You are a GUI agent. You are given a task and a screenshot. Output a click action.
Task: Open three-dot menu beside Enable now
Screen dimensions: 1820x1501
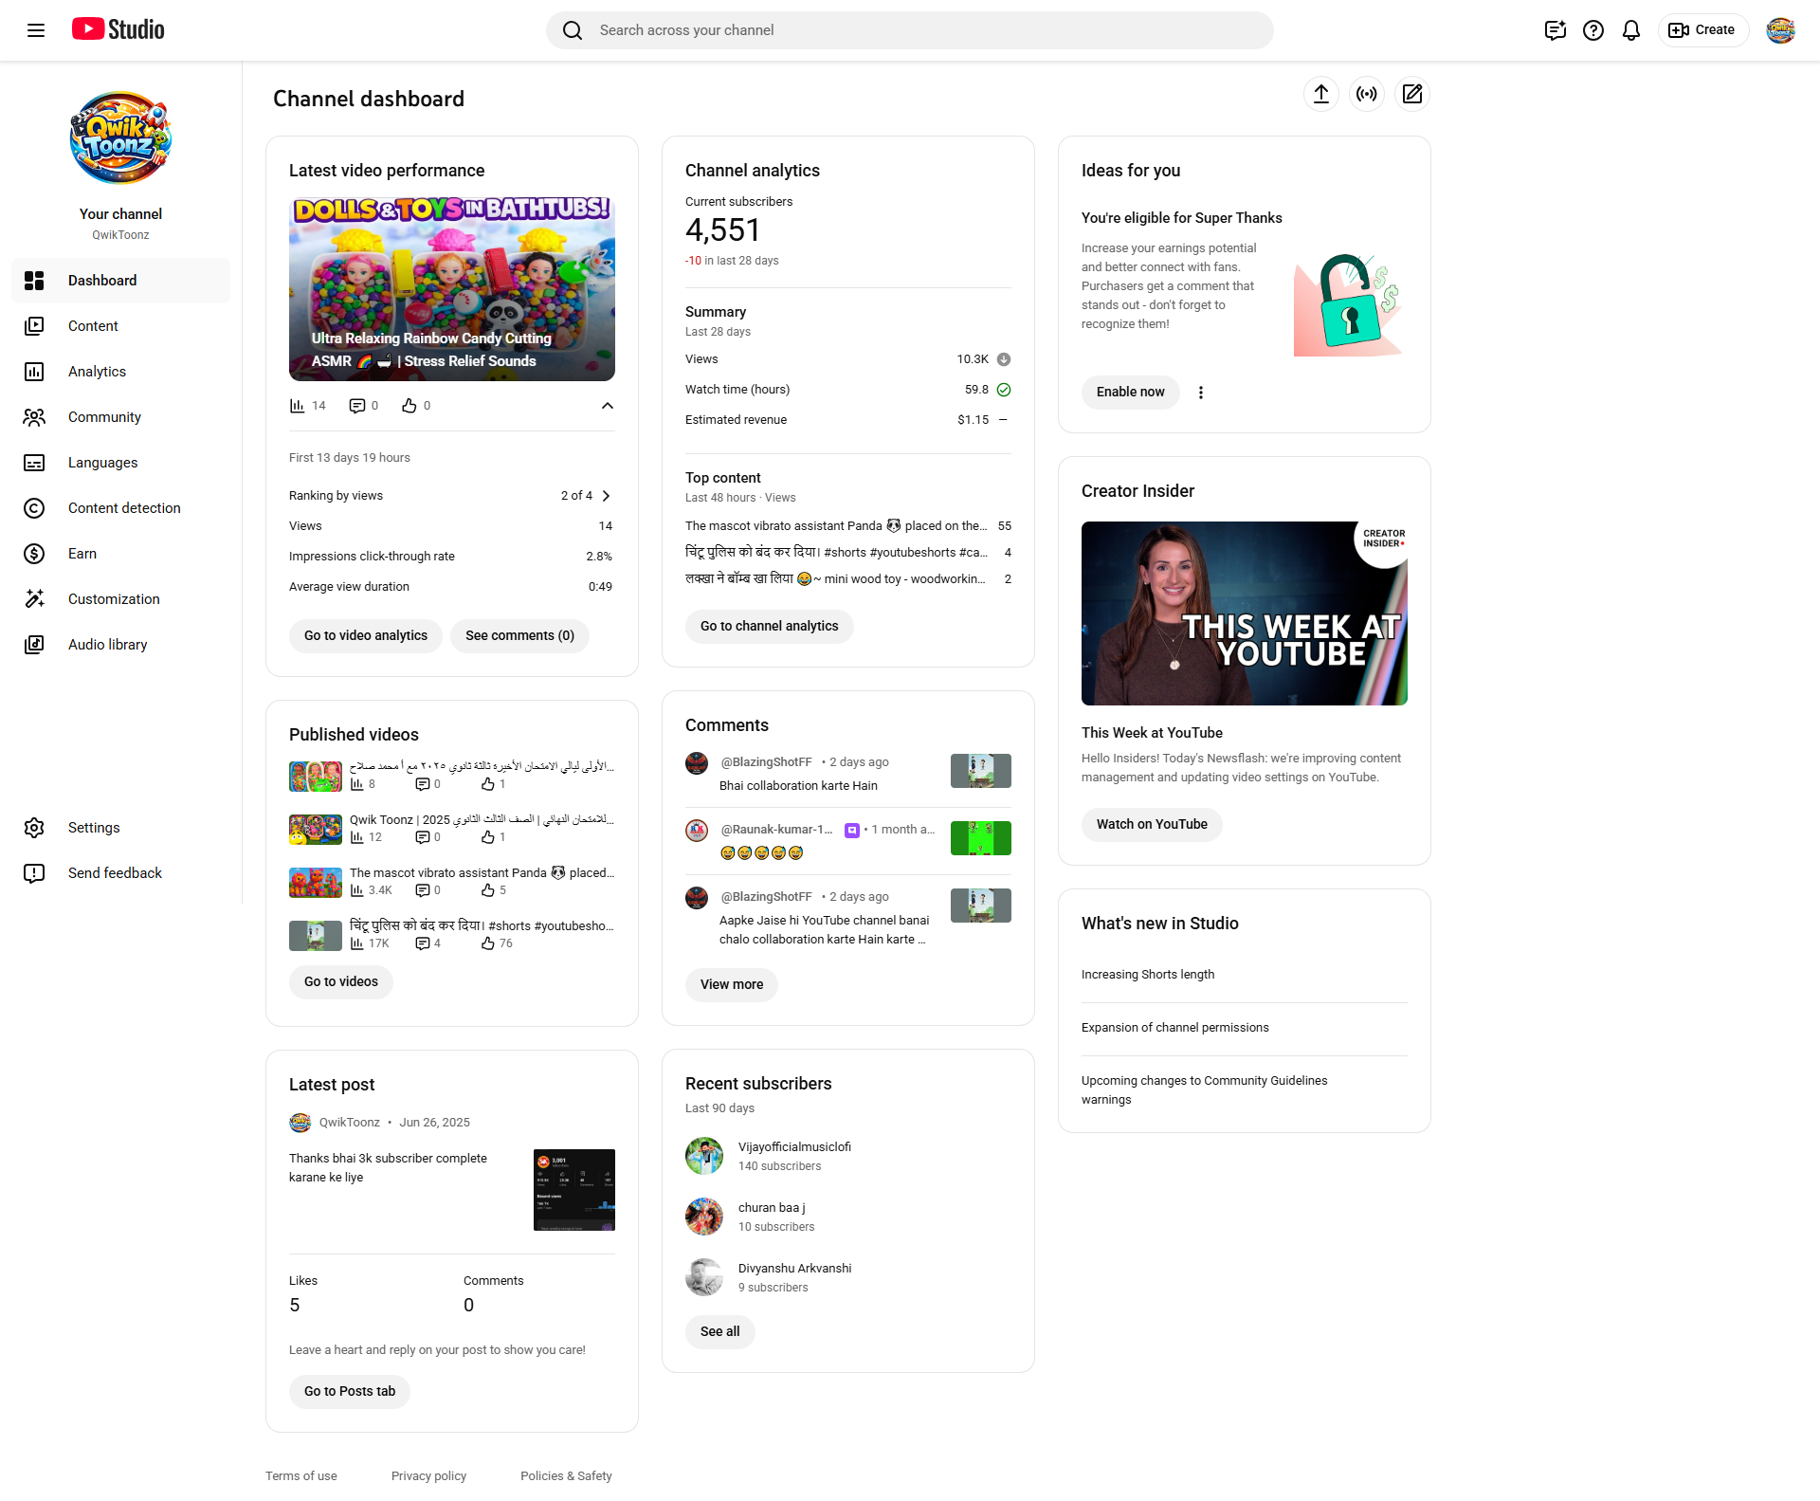point(1200,393)
